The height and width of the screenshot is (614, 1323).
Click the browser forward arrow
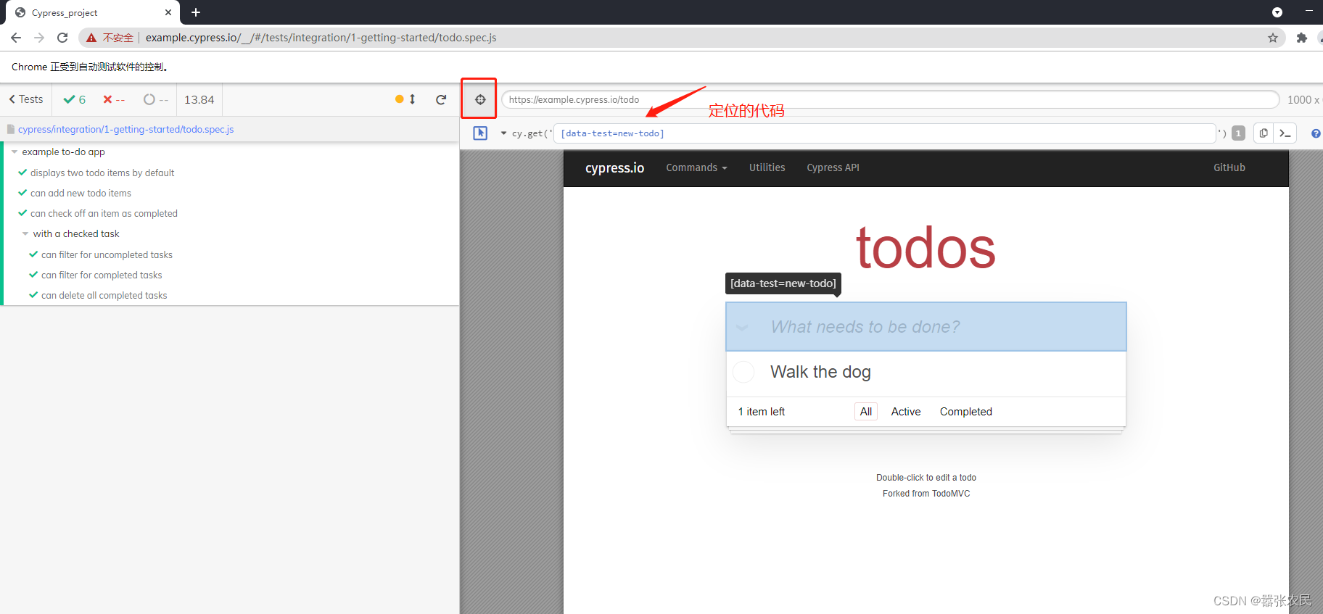pyautogui.click(x=39, y=38)
